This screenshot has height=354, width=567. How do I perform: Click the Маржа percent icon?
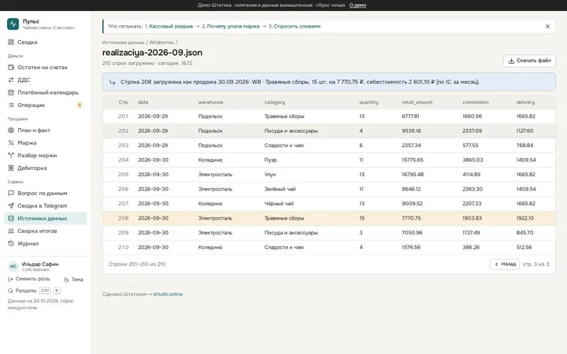point(11,143)
